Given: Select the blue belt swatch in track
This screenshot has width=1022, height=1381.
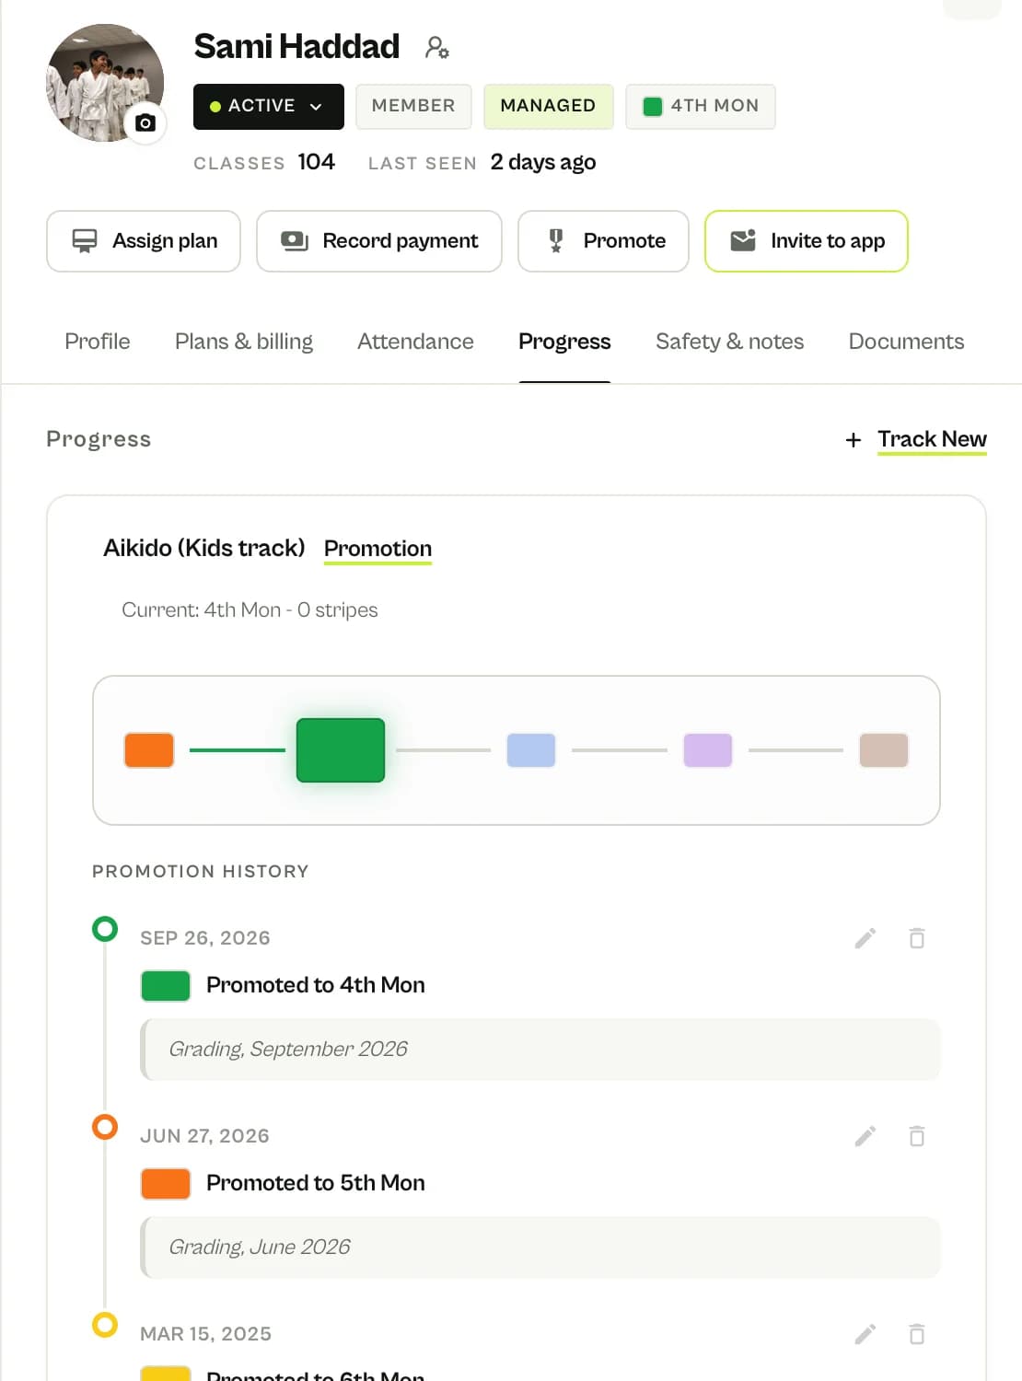Looking at the screenshot, I should (531, 750).
